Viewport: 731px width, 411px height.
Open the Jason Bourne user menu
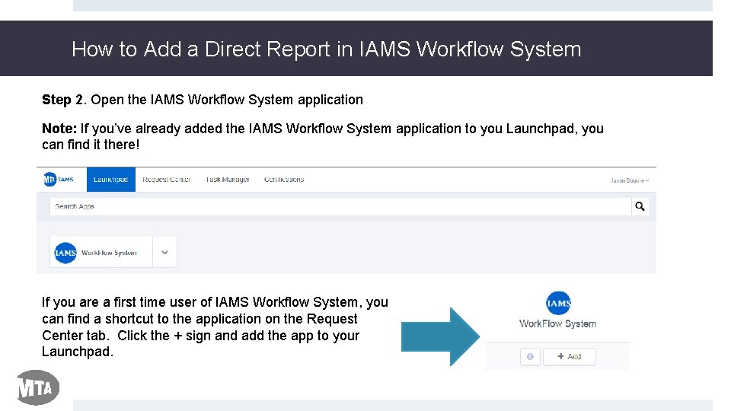pyautogui.click(x=630, y=180)
